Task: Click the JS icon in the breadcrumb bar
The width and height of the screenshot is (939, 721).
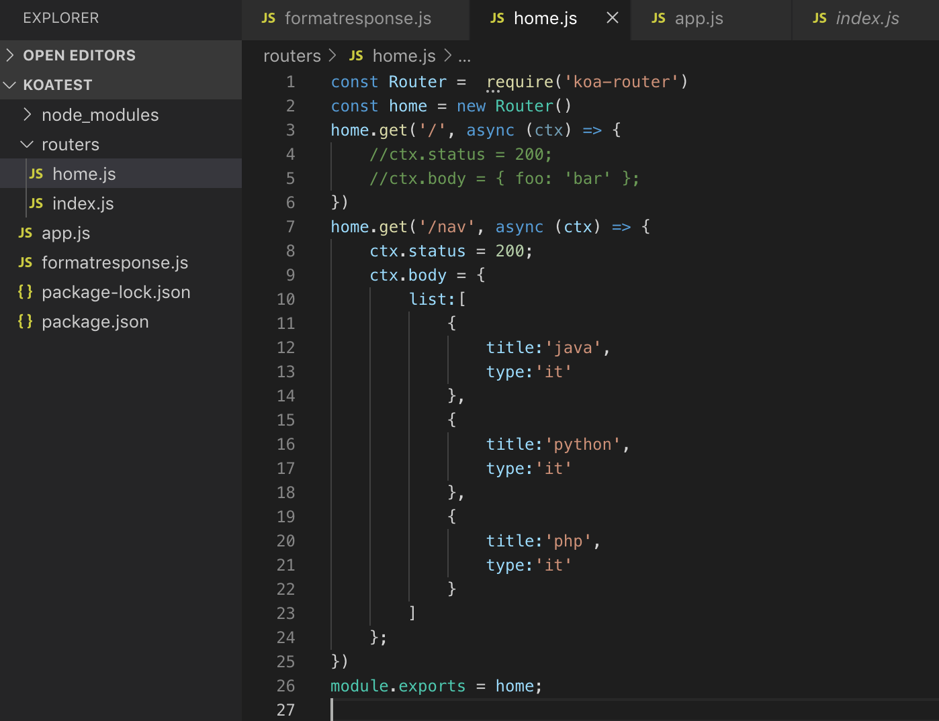Action: 356,56
